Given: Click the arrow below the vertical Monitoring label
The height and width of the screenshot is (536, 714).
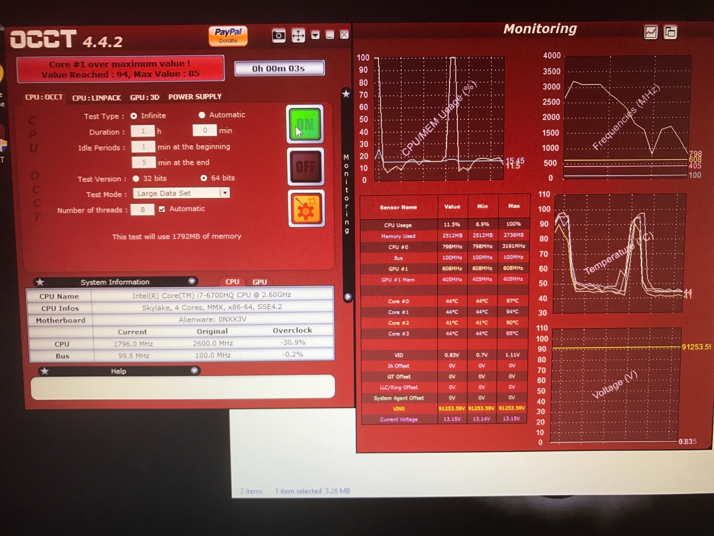Looking at the screenshot, I should point(347,297).
